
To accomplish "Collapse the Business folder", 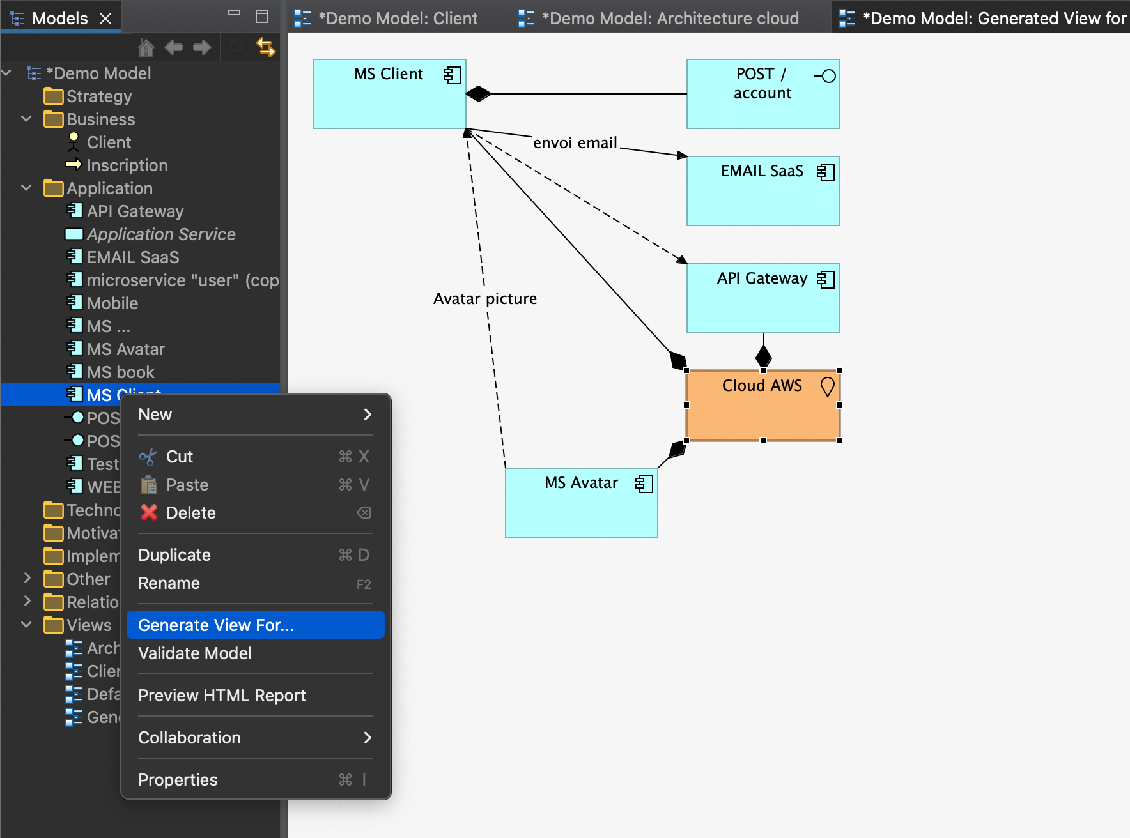I will (x=26, y=119).
